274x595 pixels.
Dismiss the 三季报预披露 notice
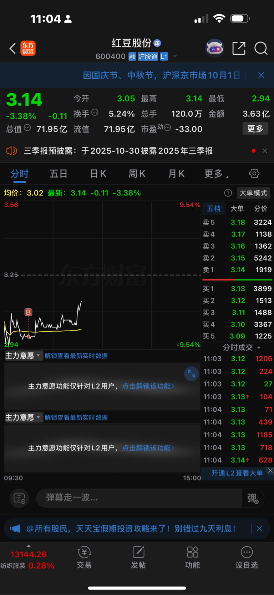(x=265, y=151)
